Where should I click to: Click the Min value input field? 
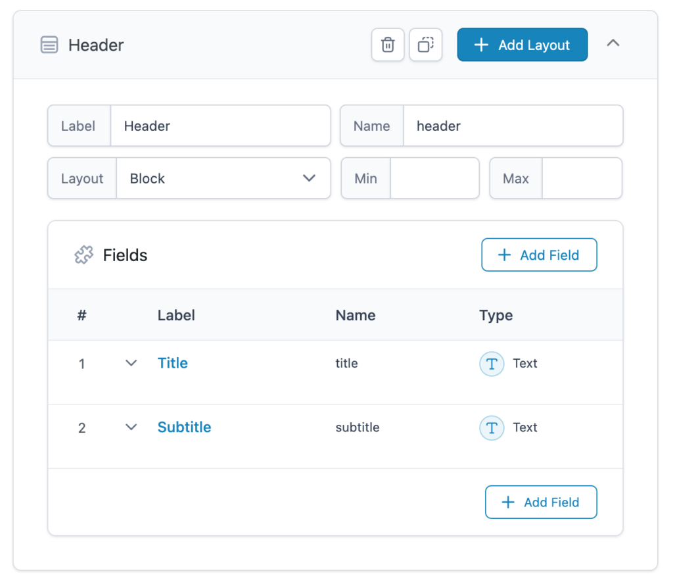[435, 178]
